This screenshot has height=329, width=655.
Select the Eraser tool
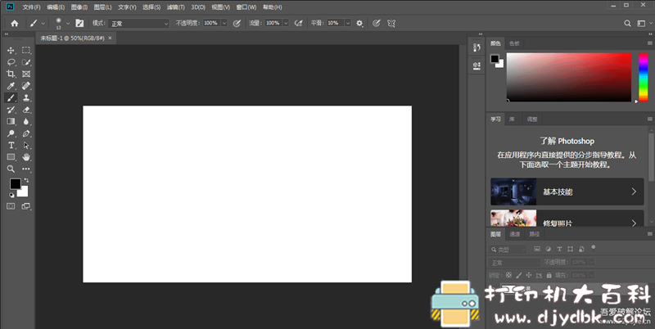click(x=26, y=110)
